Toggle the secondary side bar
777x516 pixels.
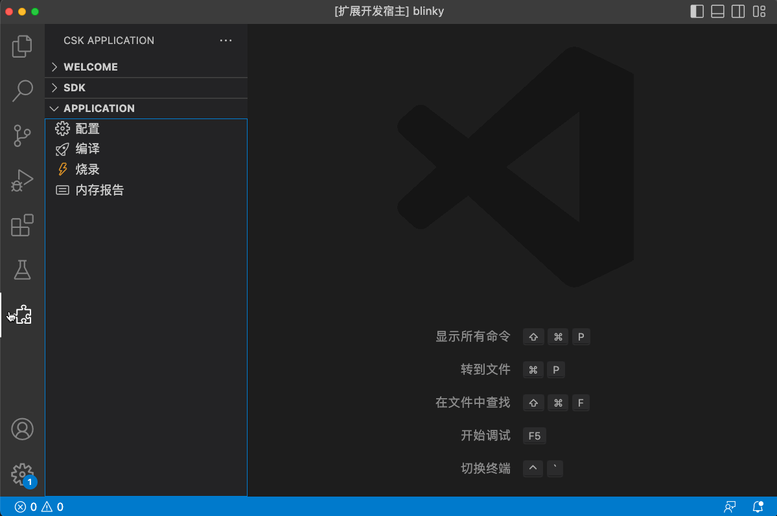coord(738,12)
